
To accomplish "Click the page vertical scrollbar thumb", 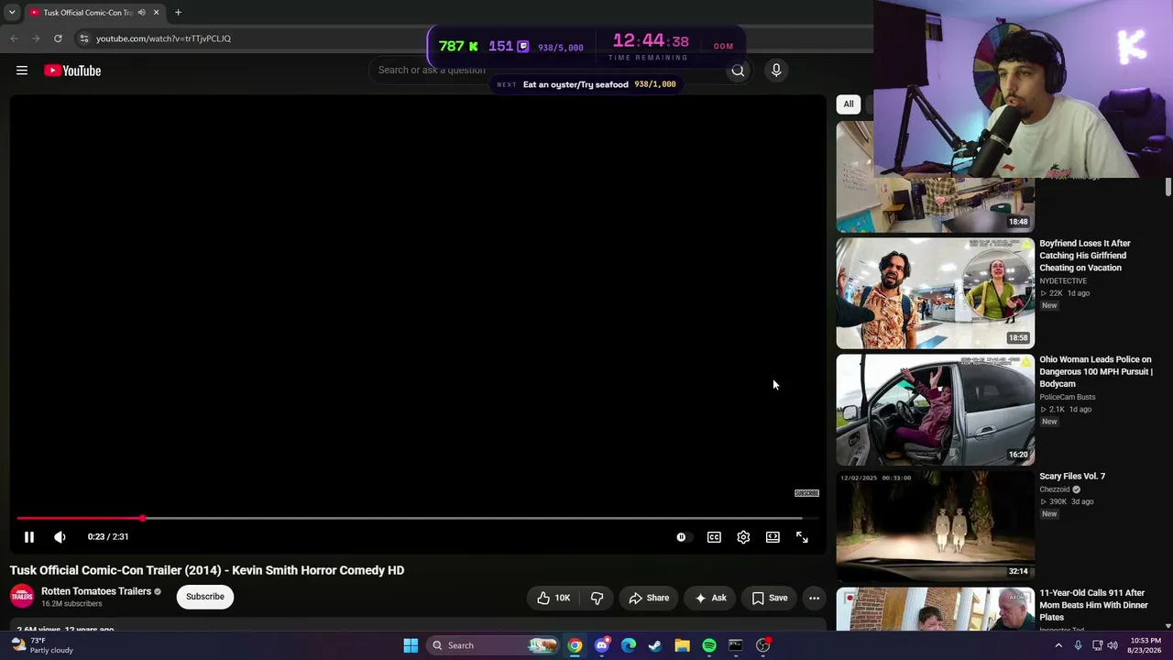I will (1168, 187).
